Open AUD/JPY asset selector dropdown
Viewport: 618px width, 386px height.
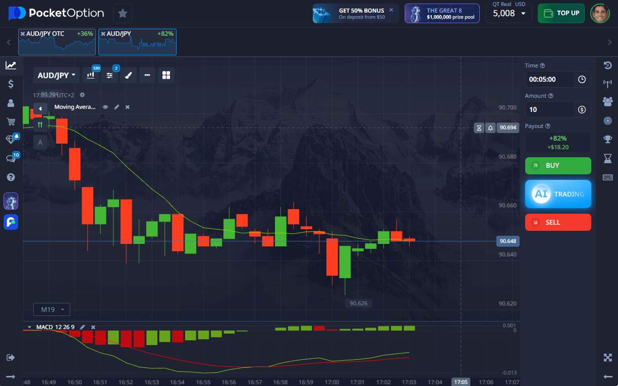[x=57, y=76]
